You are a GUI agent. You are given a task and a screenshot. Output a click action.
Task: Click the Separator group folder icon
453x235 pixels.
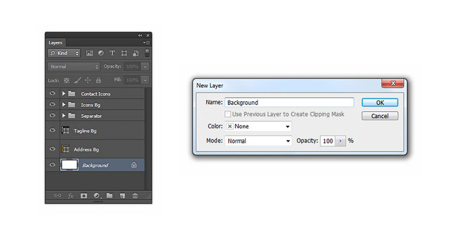coord(72,116)
